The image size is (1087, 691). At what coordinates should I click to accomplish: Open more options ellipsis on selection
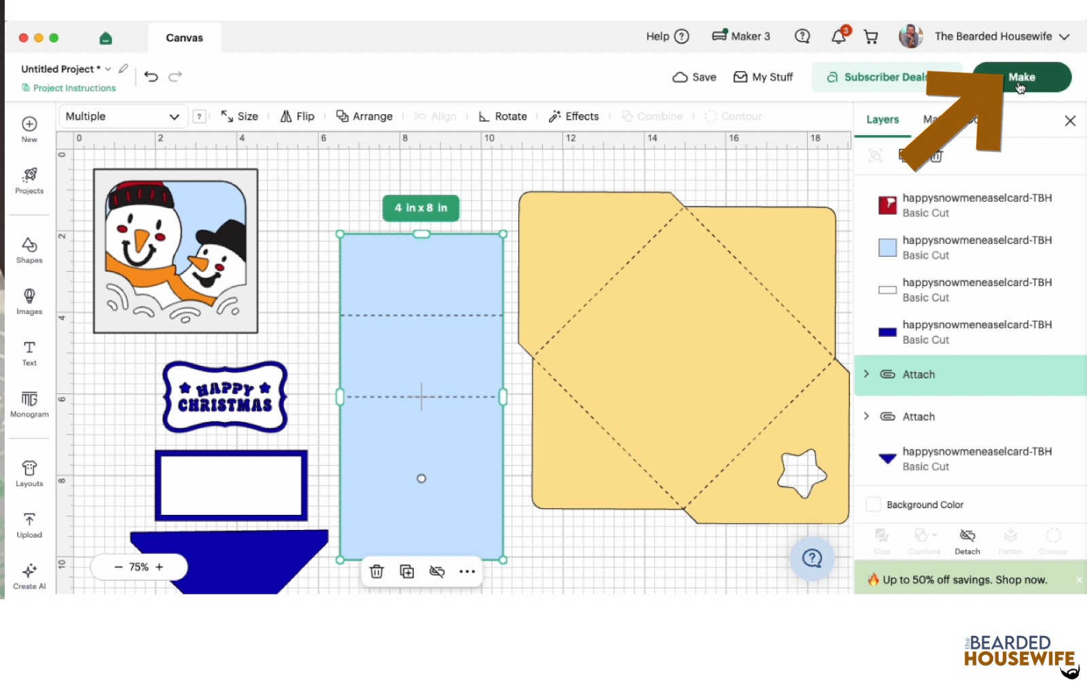point(467,571)
